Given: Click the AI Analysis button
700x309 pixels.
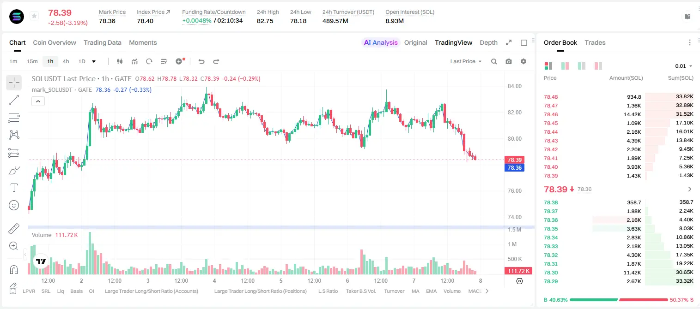Looking at the screenshot, I should point(381,42).
